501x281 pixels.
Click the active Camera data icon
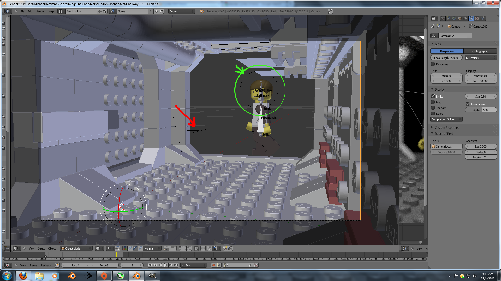tap(471, 18)
